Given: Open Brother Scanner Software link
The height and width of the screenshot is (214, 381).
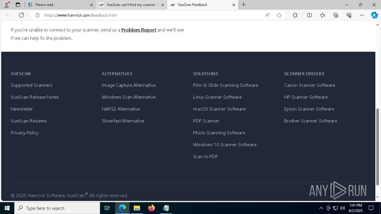Looking at the screenshot, I should [311, 121].
